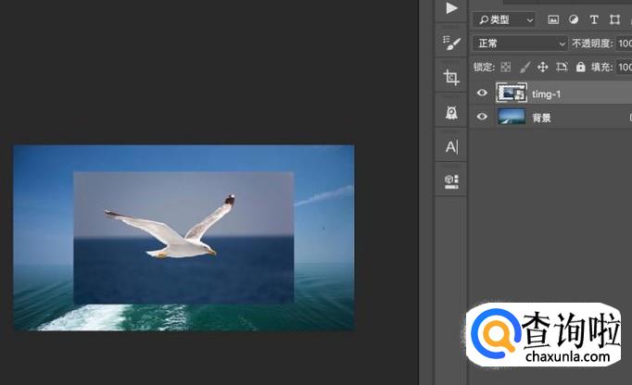
Task: Open the 3D panel icon
Action: point(451,181)
